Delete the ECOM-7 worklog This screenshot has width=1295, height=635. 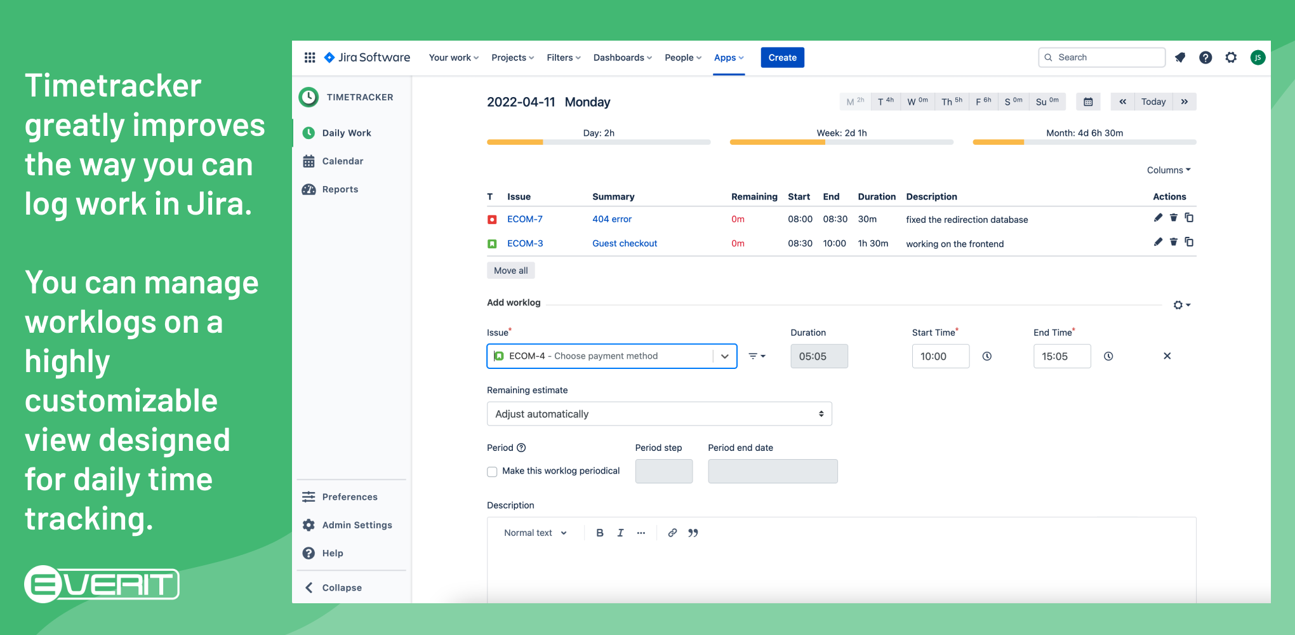[x=1174, y=218]
